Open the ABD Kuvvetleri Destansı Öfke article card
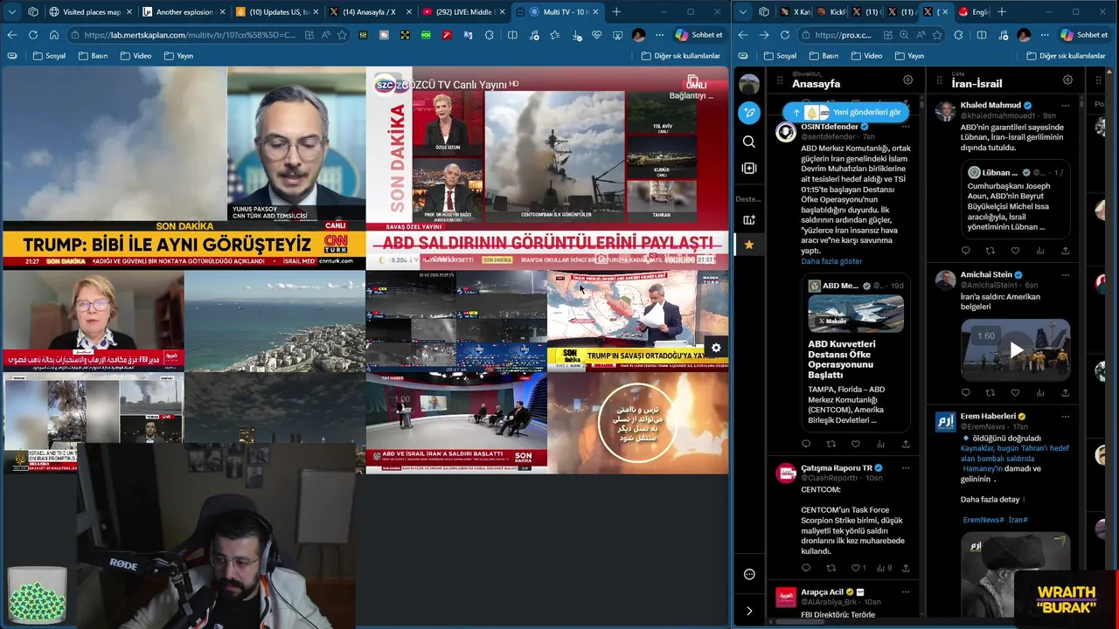 click(x=855, y=353)
